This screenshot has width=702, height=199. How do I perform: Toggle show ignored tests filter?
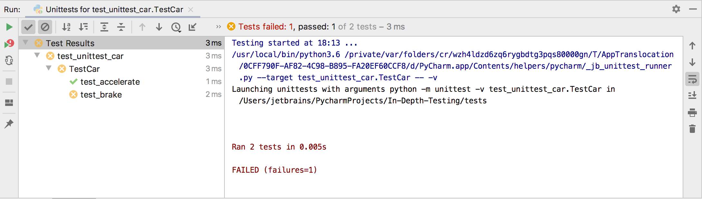pos(45,27)
